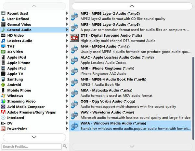This screenshot has height=151, width=195.
Task: Expand the Windows submenu arrow
Action: point(67,95)
